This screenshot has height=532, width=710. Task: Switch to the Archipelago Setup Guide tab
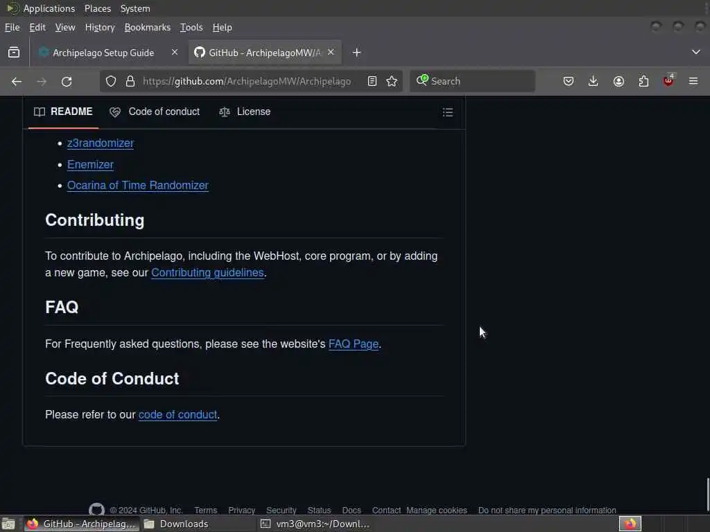coord(103,53)
